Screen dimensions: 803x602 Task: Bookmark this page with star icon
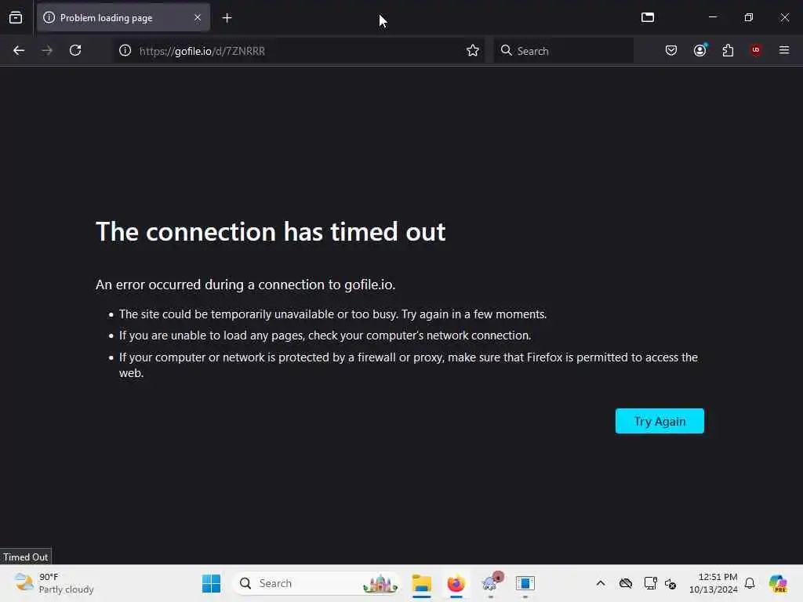pyautogui.click(x=473, y=51)
